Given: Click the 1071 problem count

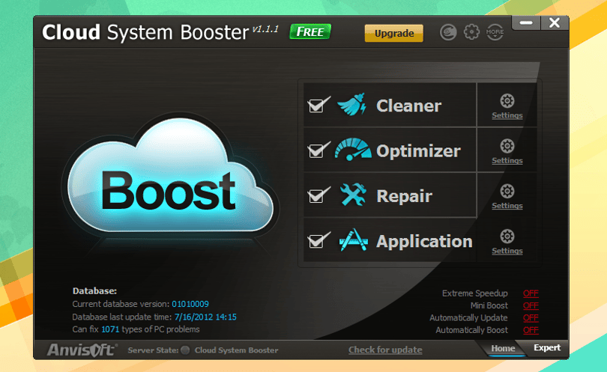Looking at the screenshot, I should point(110,329).
